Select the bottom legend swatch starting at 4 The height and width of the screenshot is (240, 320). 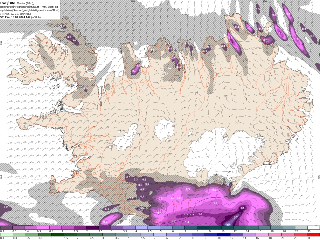click(134, 235)
